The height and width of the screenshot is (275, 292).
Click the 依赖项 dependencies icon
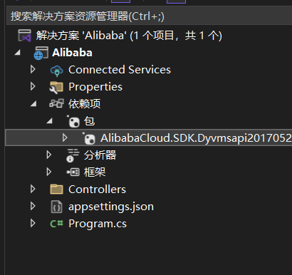pos(56,104)
